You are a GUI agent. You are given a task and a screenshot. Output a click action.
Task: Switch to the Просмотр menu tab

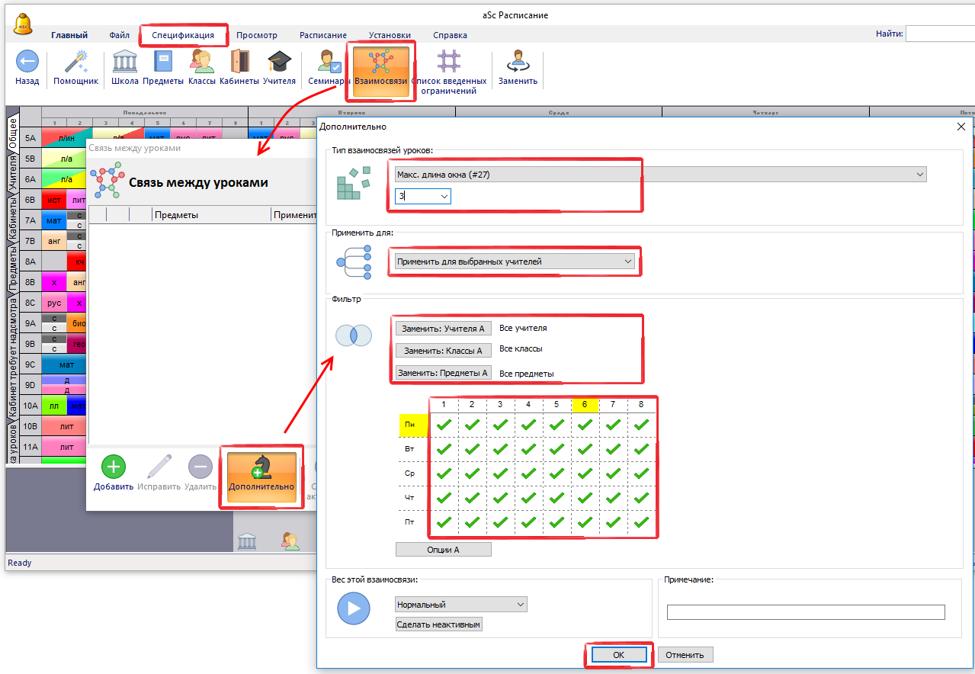pyautogui.click(x=256, y=35)
